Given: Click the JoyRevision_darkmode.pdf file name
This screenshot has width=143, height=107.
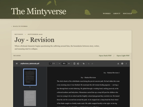Looking at the screenshot, I should click(x=30, y=63).
